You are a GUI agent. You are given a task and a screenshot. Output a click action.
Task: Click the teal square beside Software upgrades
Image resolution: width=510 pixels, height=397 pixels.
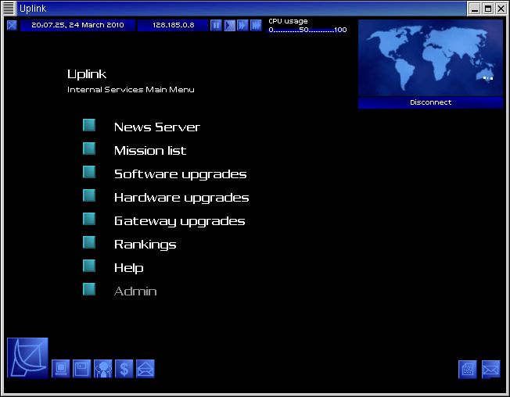89,172
